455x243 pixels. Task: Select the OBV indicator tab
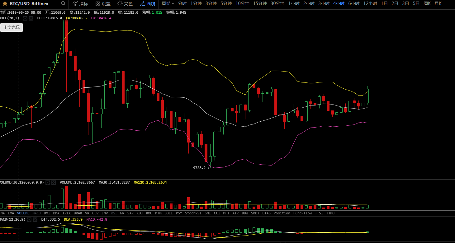pyautogui.click(x=96, y=213)
